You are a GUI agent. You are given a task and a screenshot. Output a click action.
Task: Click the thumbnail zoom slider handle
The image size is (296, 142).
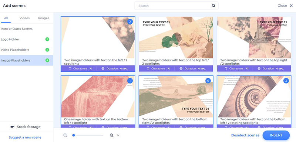click(74, 135)
